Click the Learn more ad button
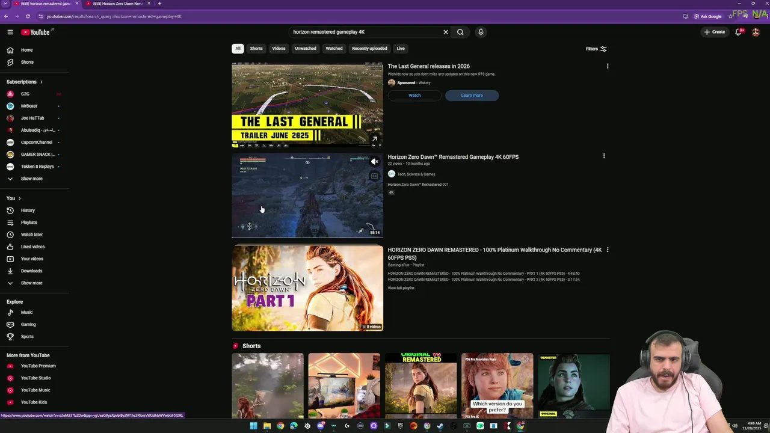 (x=472, y=95)
